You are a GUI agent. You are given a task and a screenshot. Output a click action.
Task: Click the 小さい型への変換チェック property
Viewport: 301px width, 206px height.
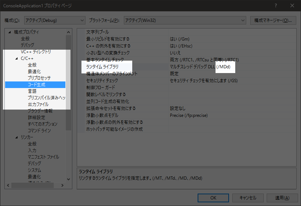108,53
